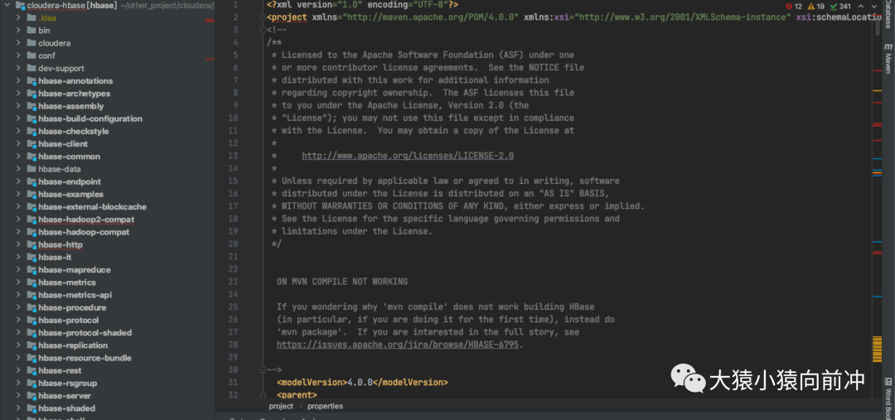Screen dimensions: 895x420
Task: Open the Maven tool window
Action: tap(888, 61)
